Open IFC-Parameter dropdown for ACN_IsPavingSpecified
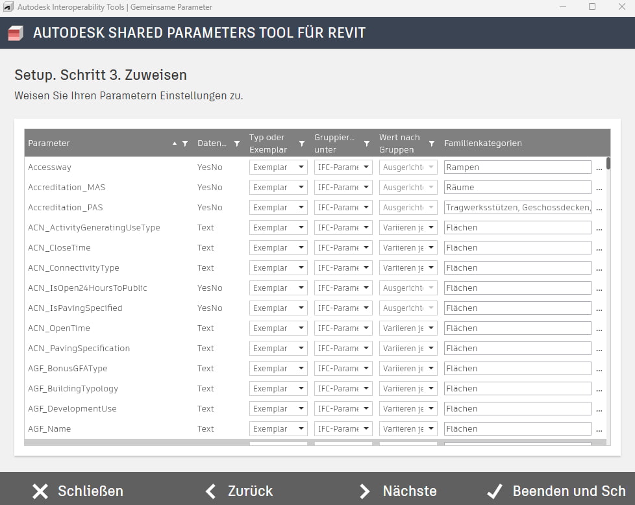Screen dimensions: 635x505 [x=343, y=308]
